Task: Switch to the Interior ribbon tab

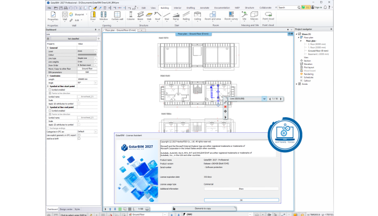Action: (x=178, y=8)
